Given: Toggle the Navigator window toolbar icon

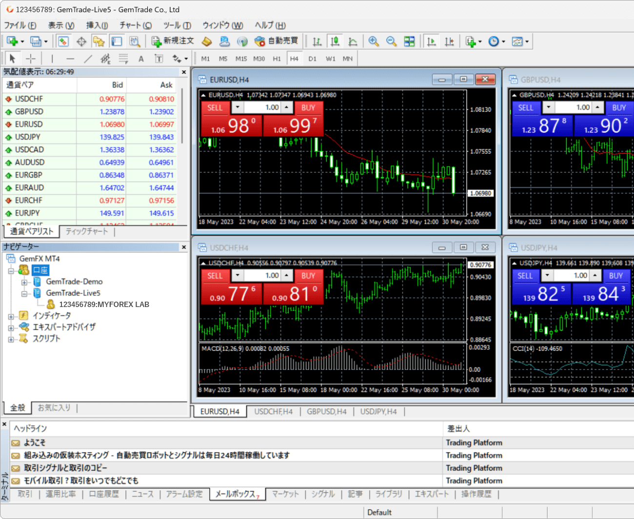Looking at the screenshot, I should [x=99, y=41].
